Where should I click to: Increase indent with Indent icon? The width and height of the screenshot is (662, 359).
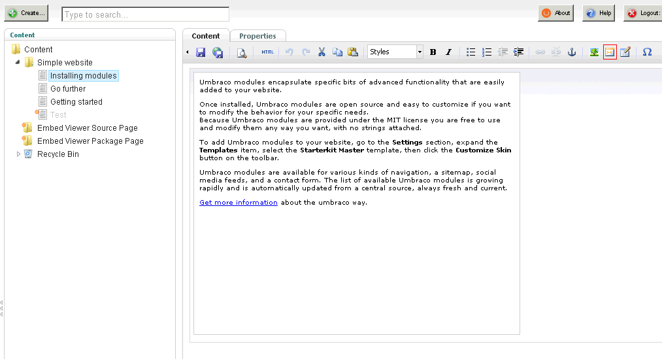[518, 52]
